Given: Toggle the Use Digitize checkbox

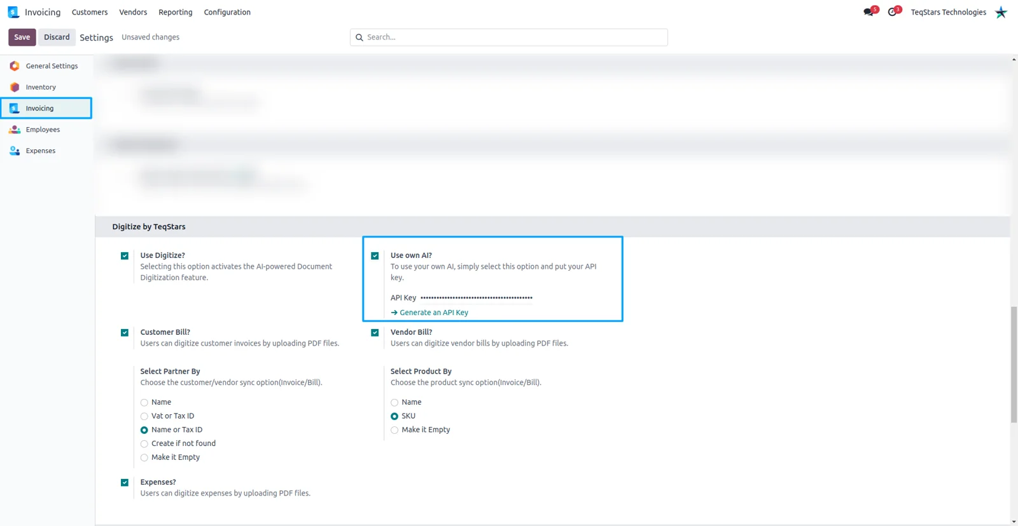Looking at the screenshot, I should click(x=125, y=256).
